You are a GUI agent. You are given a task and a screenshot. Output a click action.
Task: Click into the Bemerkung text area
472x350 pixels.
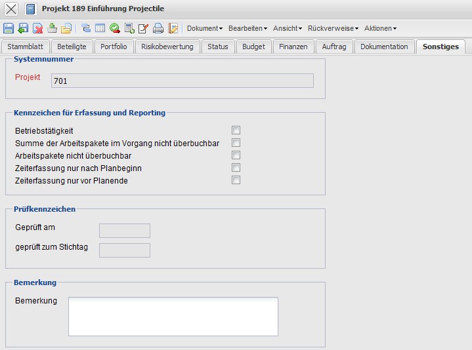173,316
